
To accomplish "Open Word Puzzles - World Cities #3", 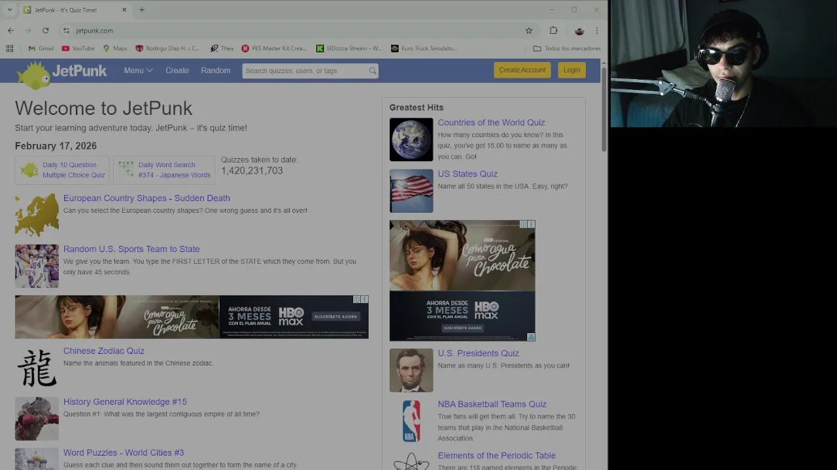I will tap(124, 452).
